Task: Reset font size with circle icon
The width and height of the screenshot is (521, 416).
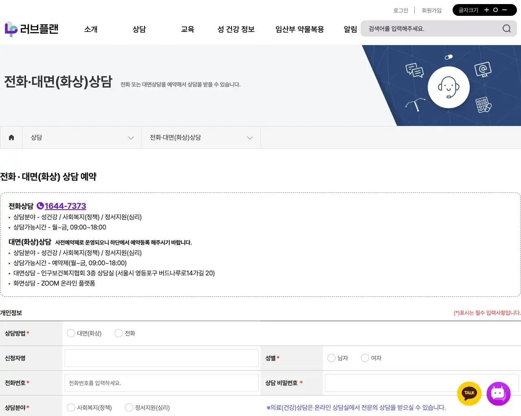Action: tap(495, 10)
